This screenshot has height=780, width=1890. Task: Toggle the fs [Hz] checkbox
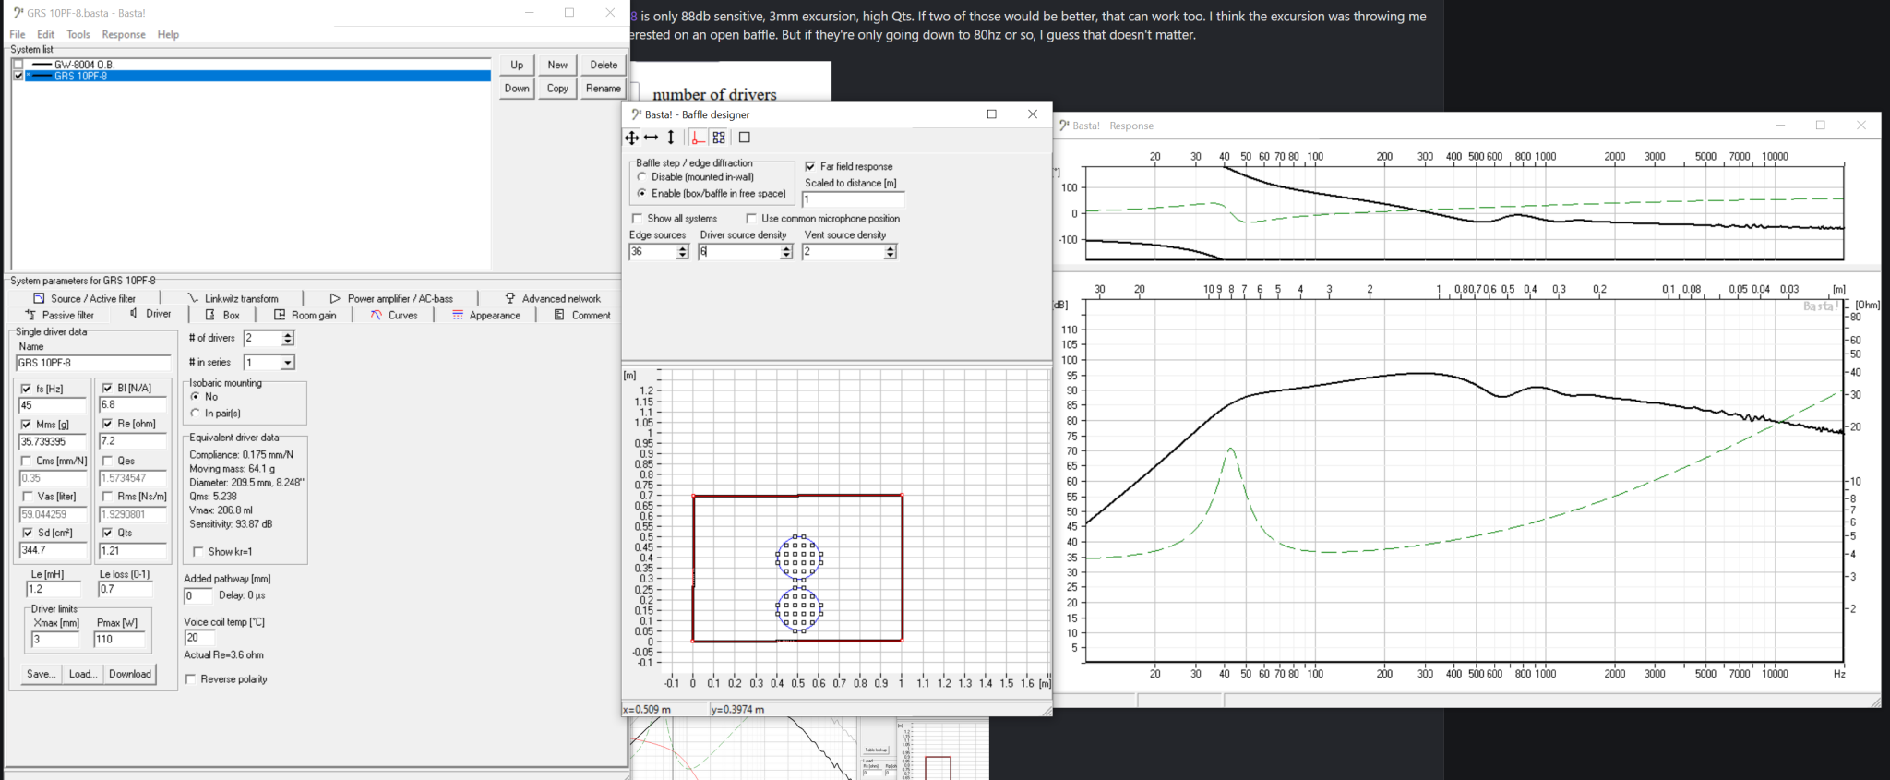pyautogui.click(x=27, y=389)
